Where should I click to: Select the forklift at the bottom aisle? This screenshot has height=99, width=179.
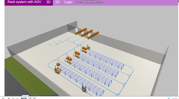pyautogui.click(x=84, y=89)
